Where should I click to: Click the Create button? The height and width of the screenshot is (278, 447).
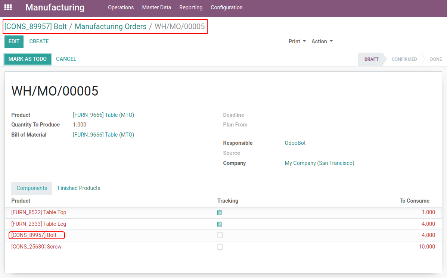39,41
